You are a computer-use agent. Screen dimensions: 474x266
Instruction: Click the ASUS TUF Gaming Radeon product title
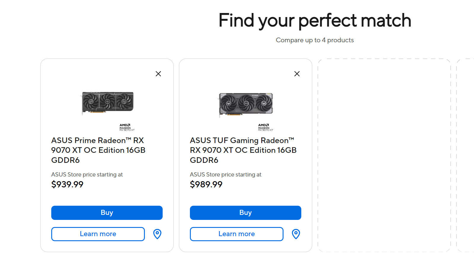(x=243, y=150)
